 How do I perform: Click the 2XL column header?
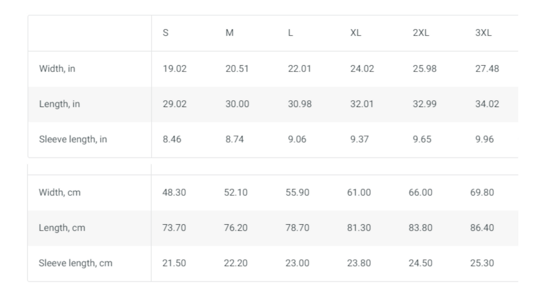[x=421, y=33]
